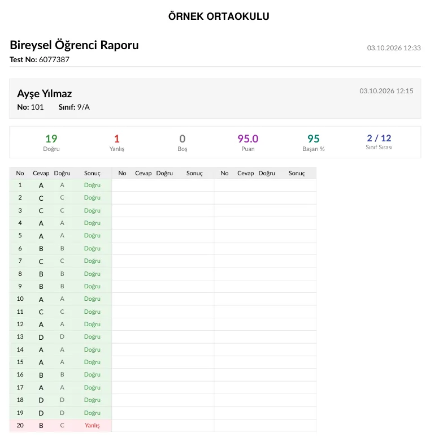Click the student name Ayşe Yılmaz

(x=45, y=94)
